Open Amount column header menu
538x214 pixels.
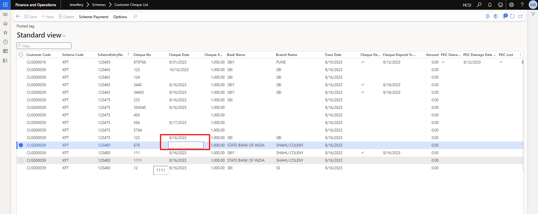pyautogui.click(x=432, y=55)
